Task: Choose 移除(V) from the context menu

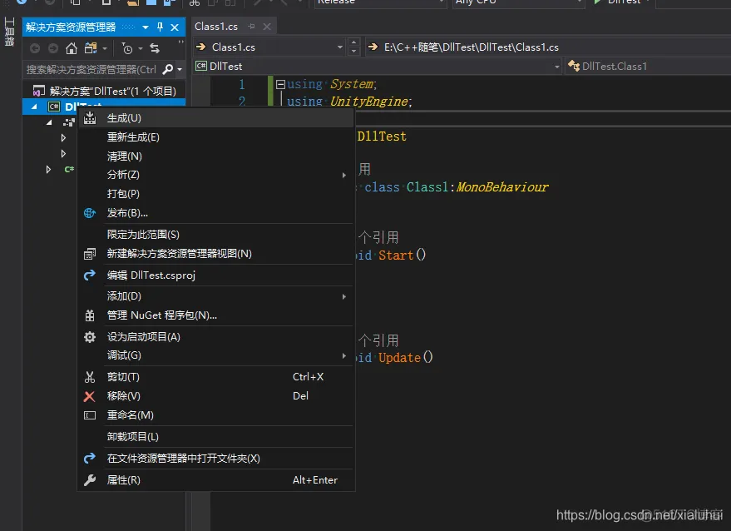Action: click(215, 396)
